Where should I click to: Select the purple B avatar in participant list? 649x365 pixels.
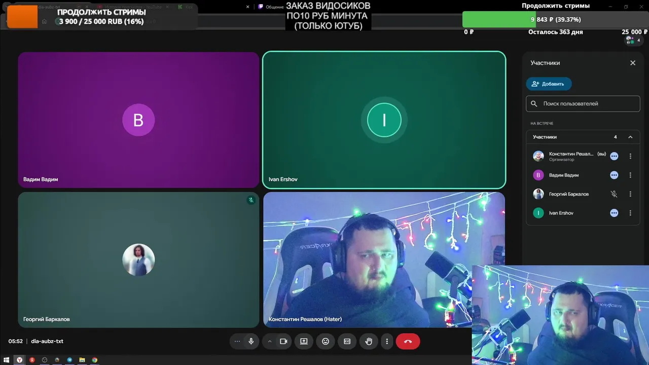coord(538,175)
